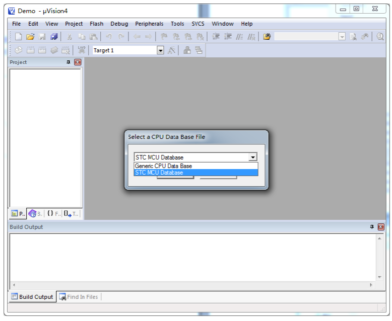Click the selected STC MCU Database combo field
This screenshot has width=392, height=321.
coord(192,157)
